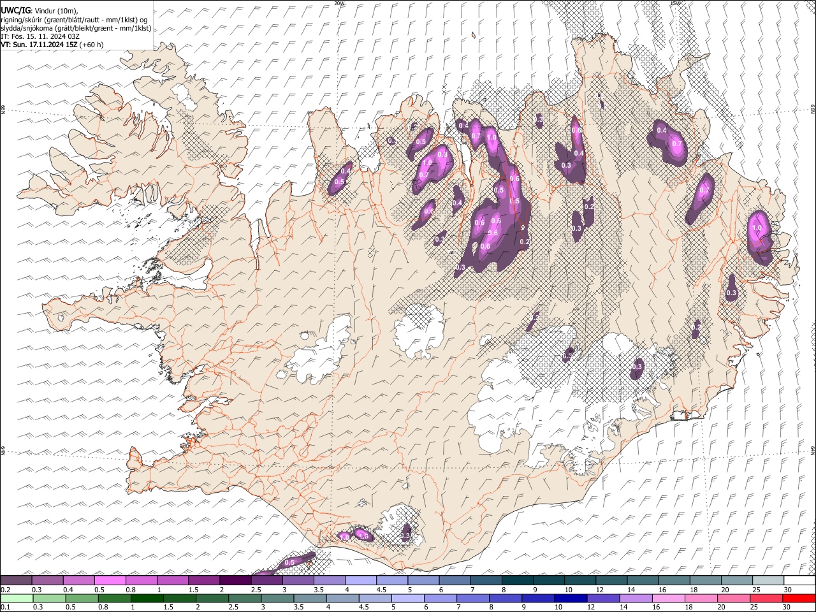Click the bright pink upper swatch between 0.5 and 0.8
Viewport: 816px width, 612px height.
click(x=110, y=581)
